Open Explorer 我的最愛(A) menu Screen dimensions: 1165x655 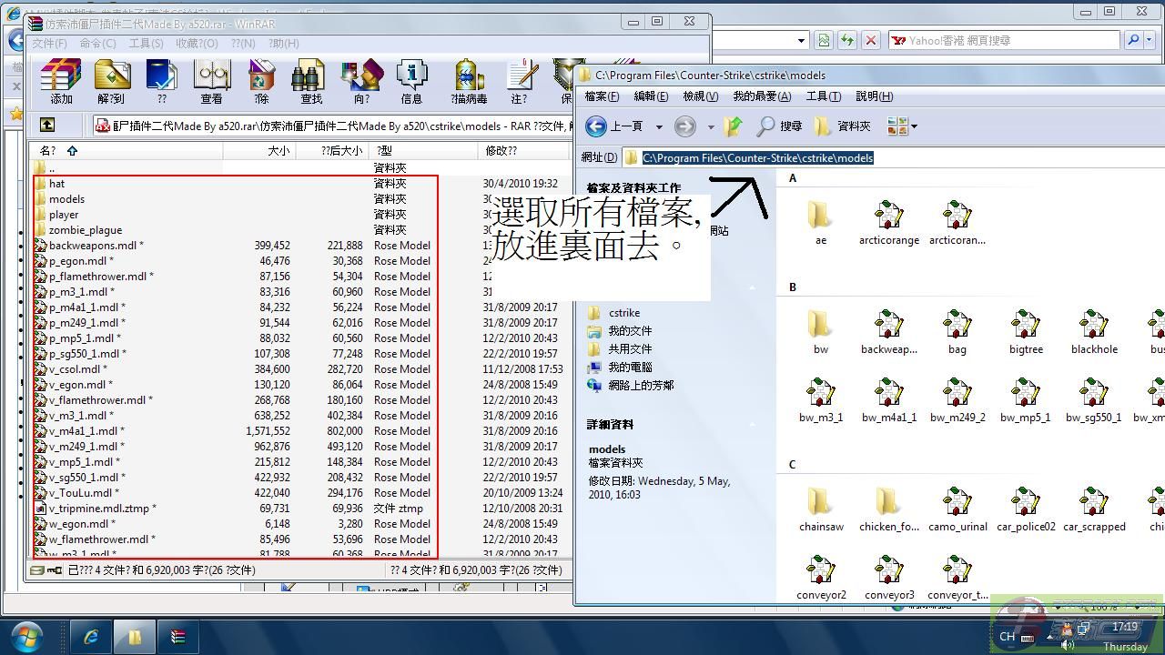pos(762,96)
